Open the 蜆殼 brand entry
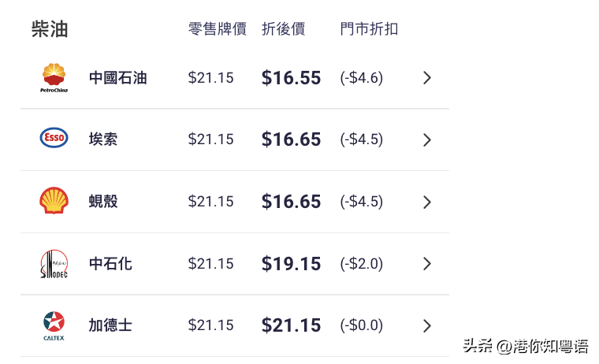 click(103, 201)
